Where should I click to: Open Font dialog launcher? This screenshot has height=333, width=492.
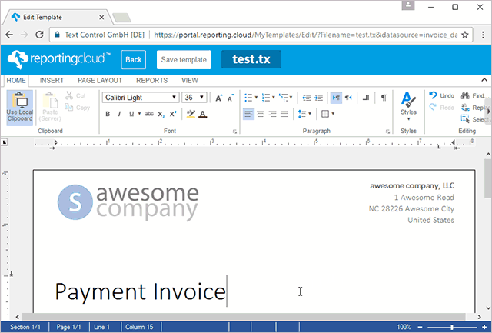[x=234, y=132]
